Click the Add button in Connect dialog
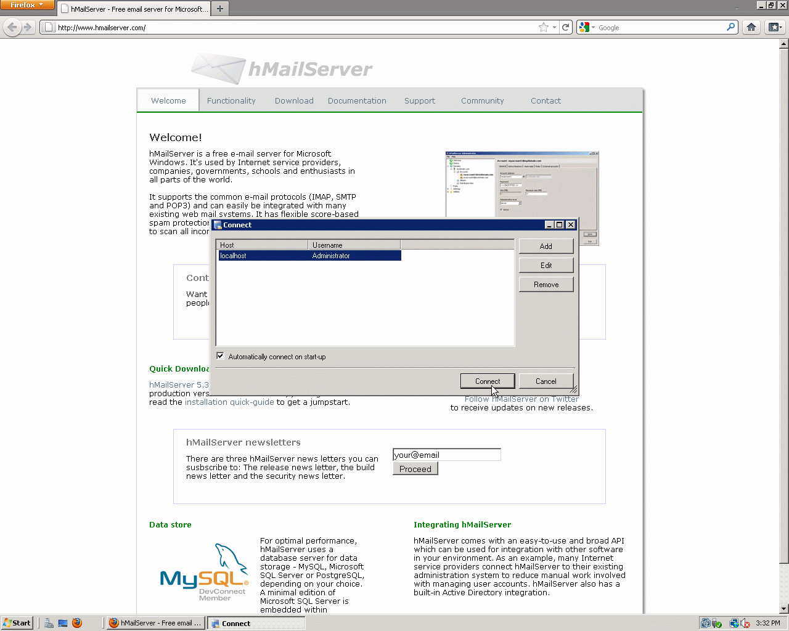The height and width of the screenshot is (631, 789). tap(546, 246)
